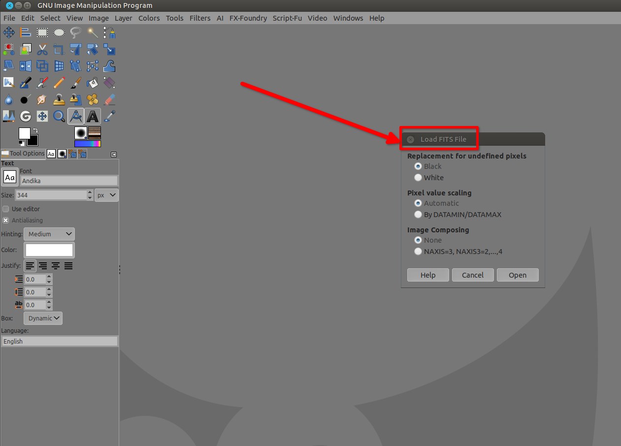Select the Select by Color tool
The width and height of the screenshot is (621, 446).
9,49
